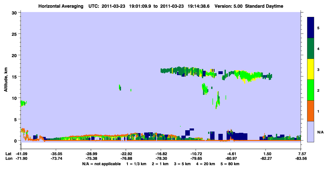This screenshot has height=171, width=334.
Task: Click latitude value -4.61
Action: click(x=231, y=154)
